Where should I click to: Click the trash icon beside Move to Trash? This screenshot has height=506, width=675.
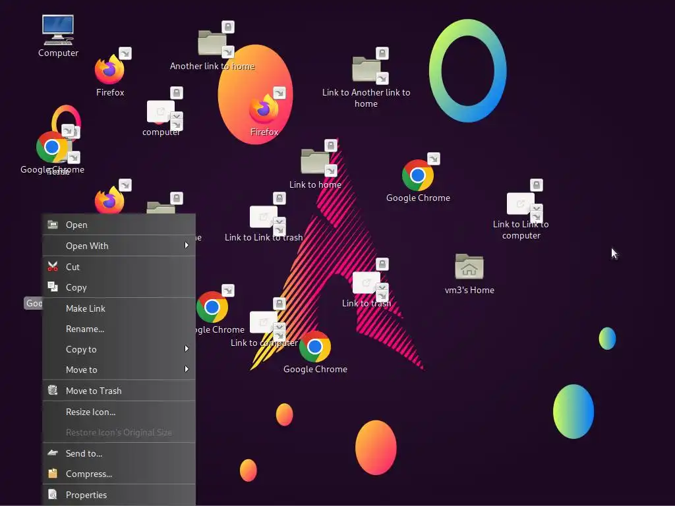point(53,390)
